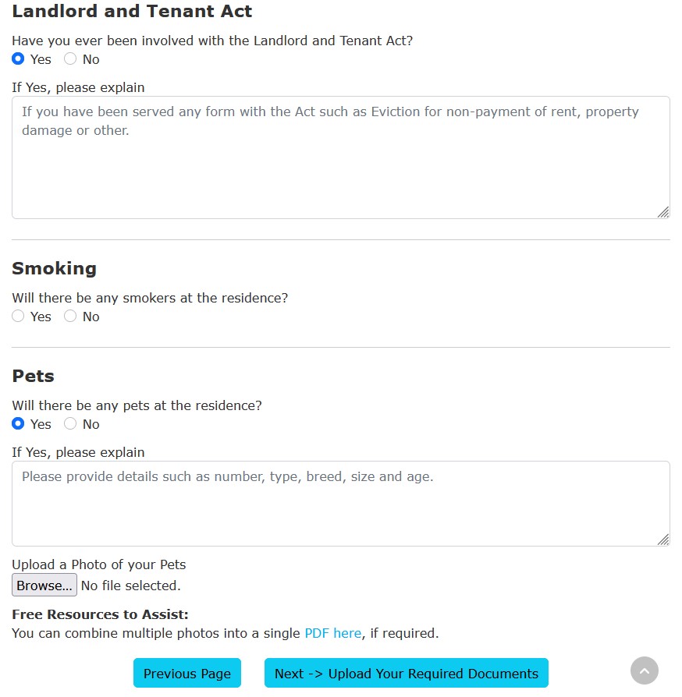Viewport: 682px width, 697px height.
Task: Open the "PDF here" link
Action: (332, 633)
